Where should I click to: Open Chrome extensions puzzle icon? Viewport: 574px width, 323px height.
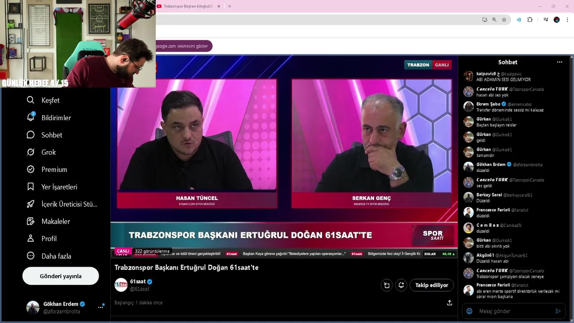tap(530, 20)
